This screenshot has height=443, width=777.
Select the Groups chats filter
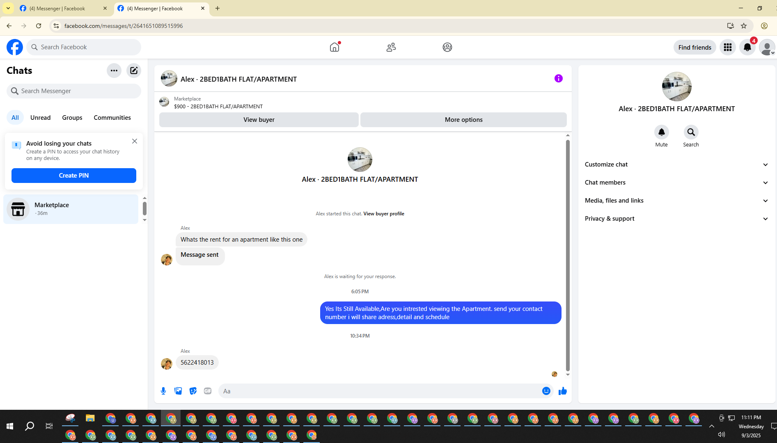click(72, 118)
